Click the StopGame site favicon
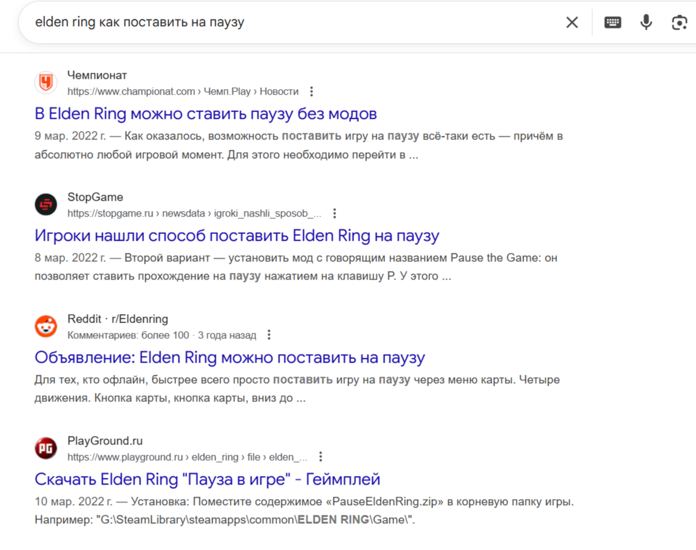 click(46, 204)
